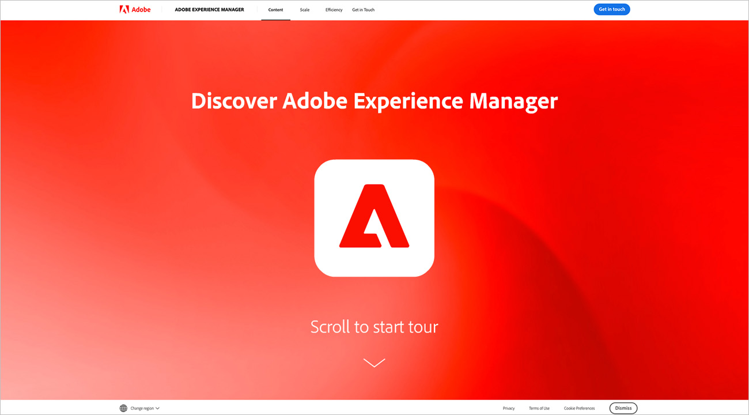Screen dimensions: 749x415
Task: Dismiss the footer bar with Dismiss button
Action: [x=623, y=408]
